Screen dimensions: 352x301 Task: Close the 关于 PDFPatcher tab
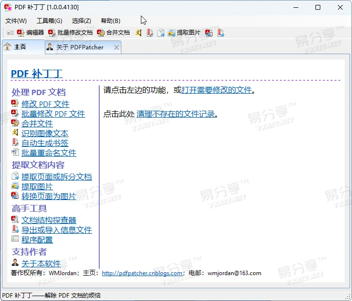pos(117,47)
